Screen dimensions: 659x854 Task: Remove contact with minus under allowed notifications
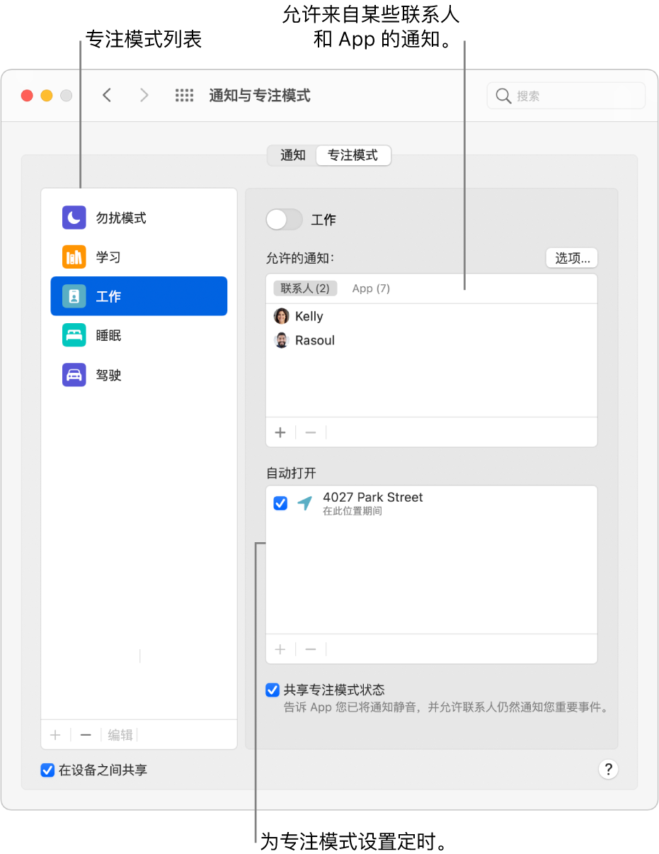[310, 432]
